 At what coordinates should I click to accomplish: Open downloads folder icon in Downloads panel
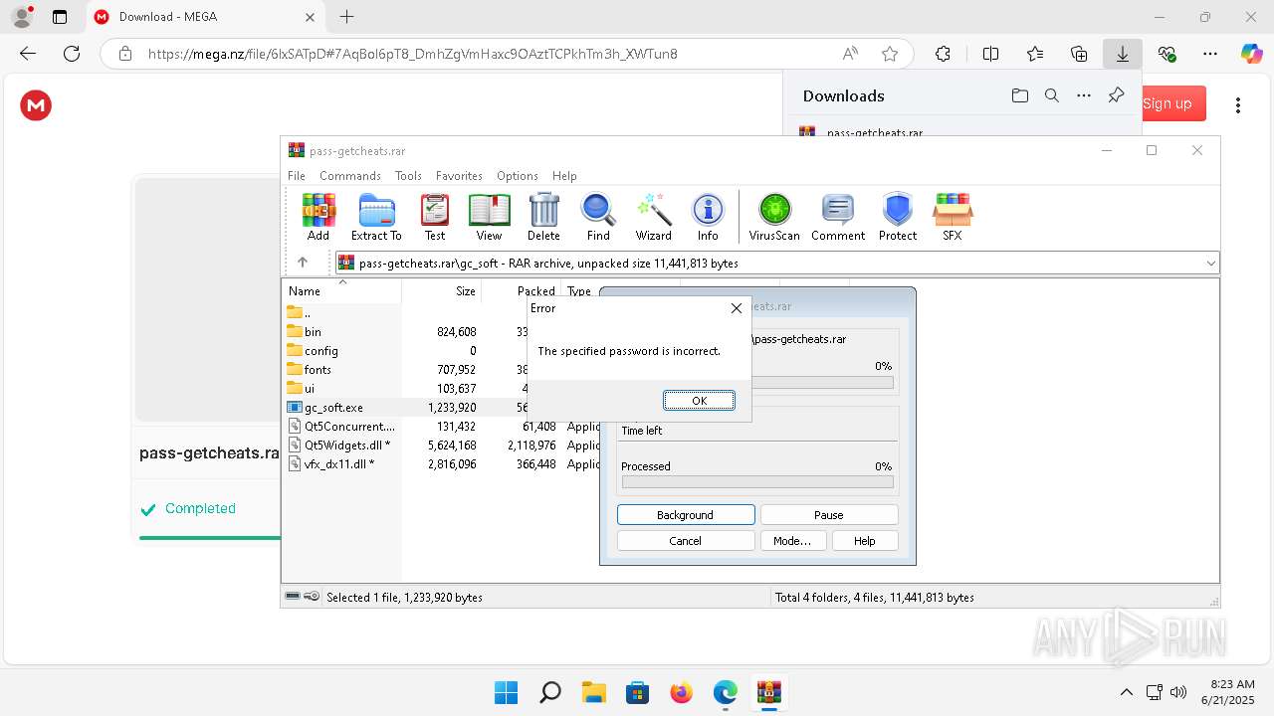pyautogui.click(x=1019, y=95)
